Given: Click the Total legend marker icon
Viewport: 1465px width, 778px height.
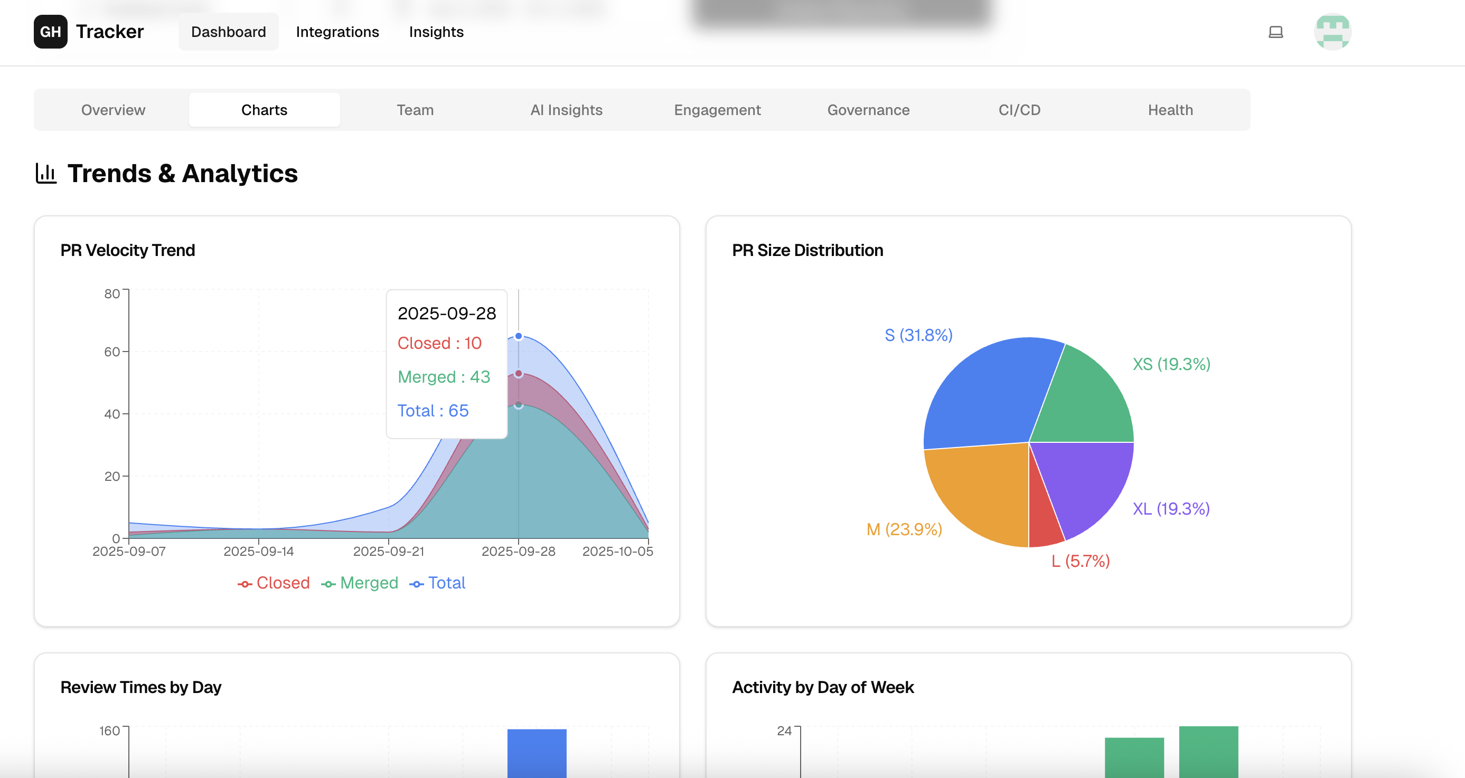Looking at the screenshot, I should point(416,584).
